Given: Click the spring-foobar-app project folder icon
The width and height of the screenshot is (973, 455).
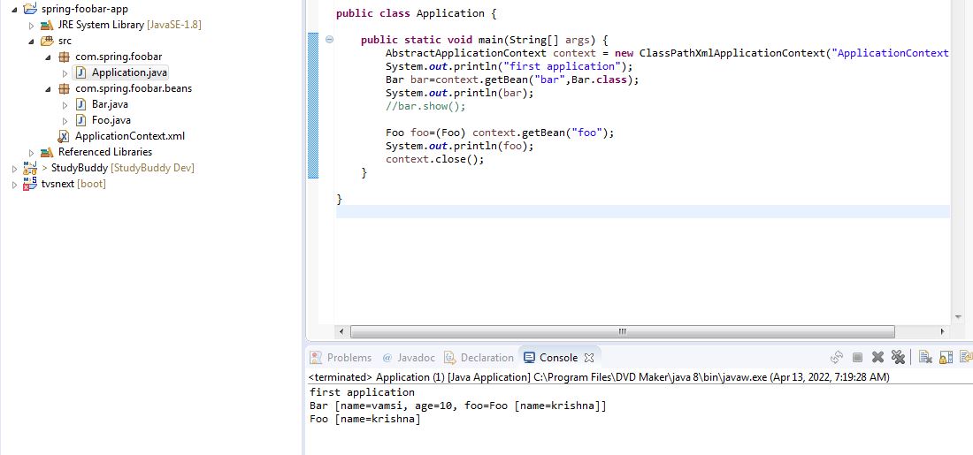Looking at the screenshot, I should (30, 9).
